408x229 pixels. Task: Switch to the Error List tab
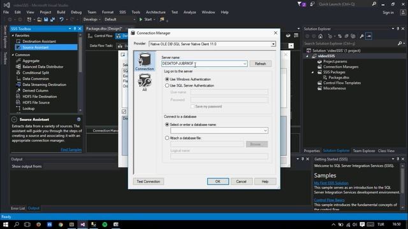point(18,208)
